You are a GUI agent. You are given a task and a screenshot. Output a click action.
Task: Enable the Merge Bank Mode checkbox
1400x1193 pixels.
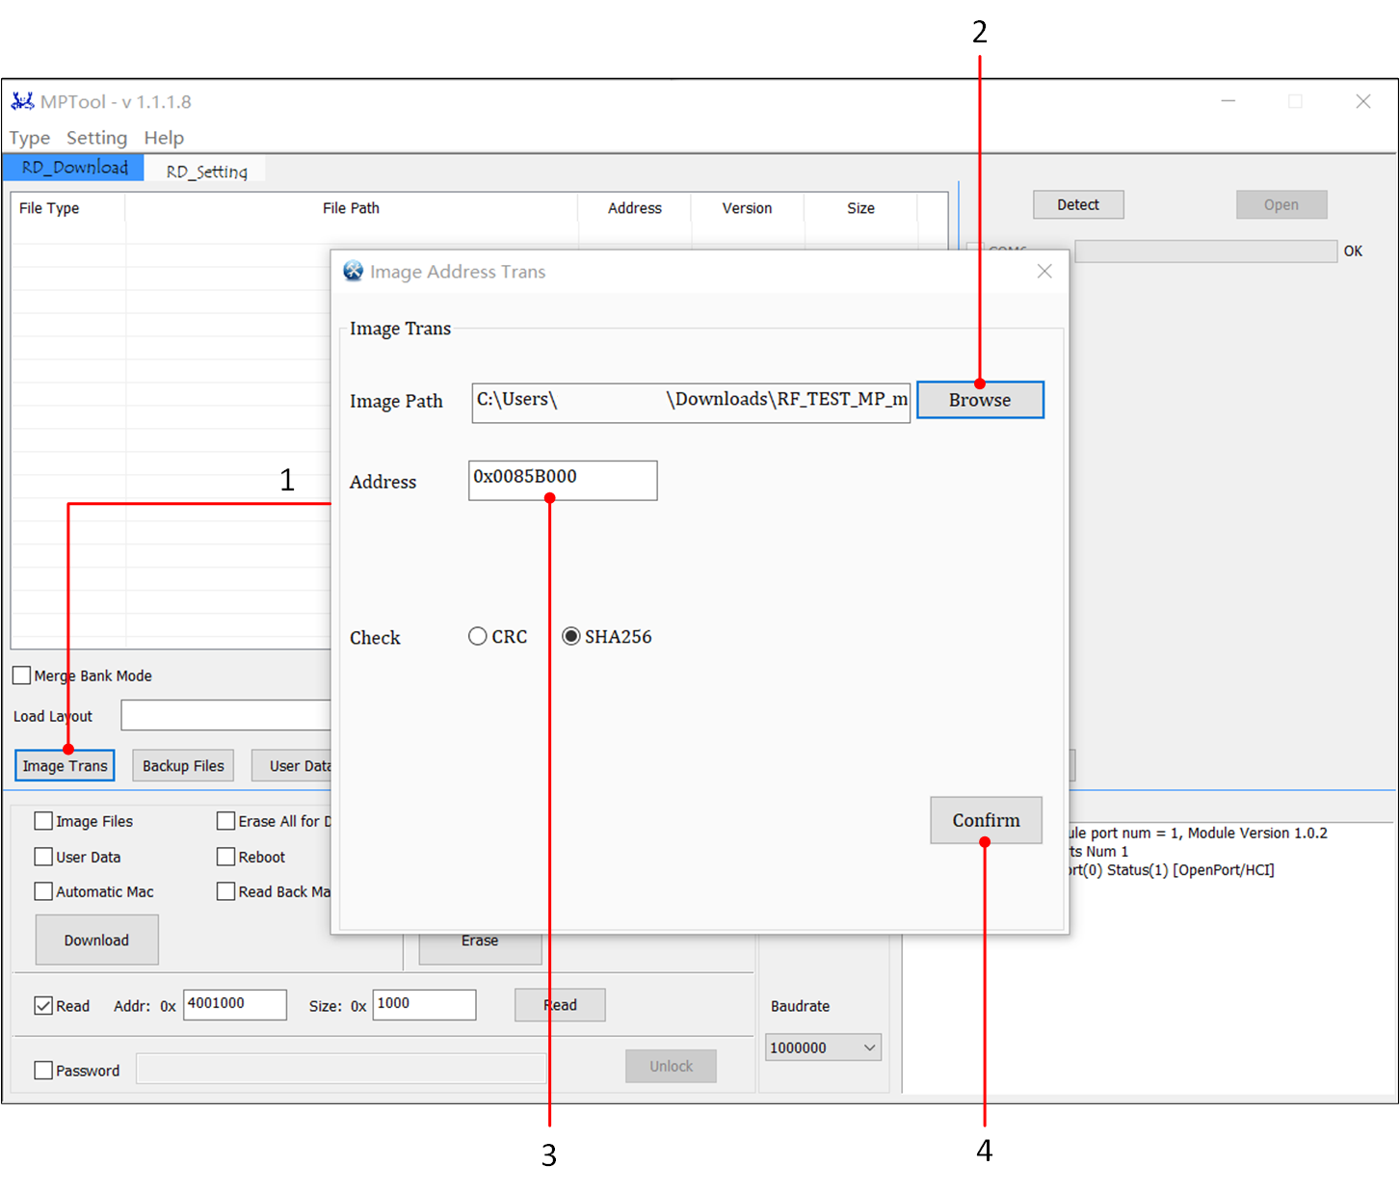click(22, 676)
